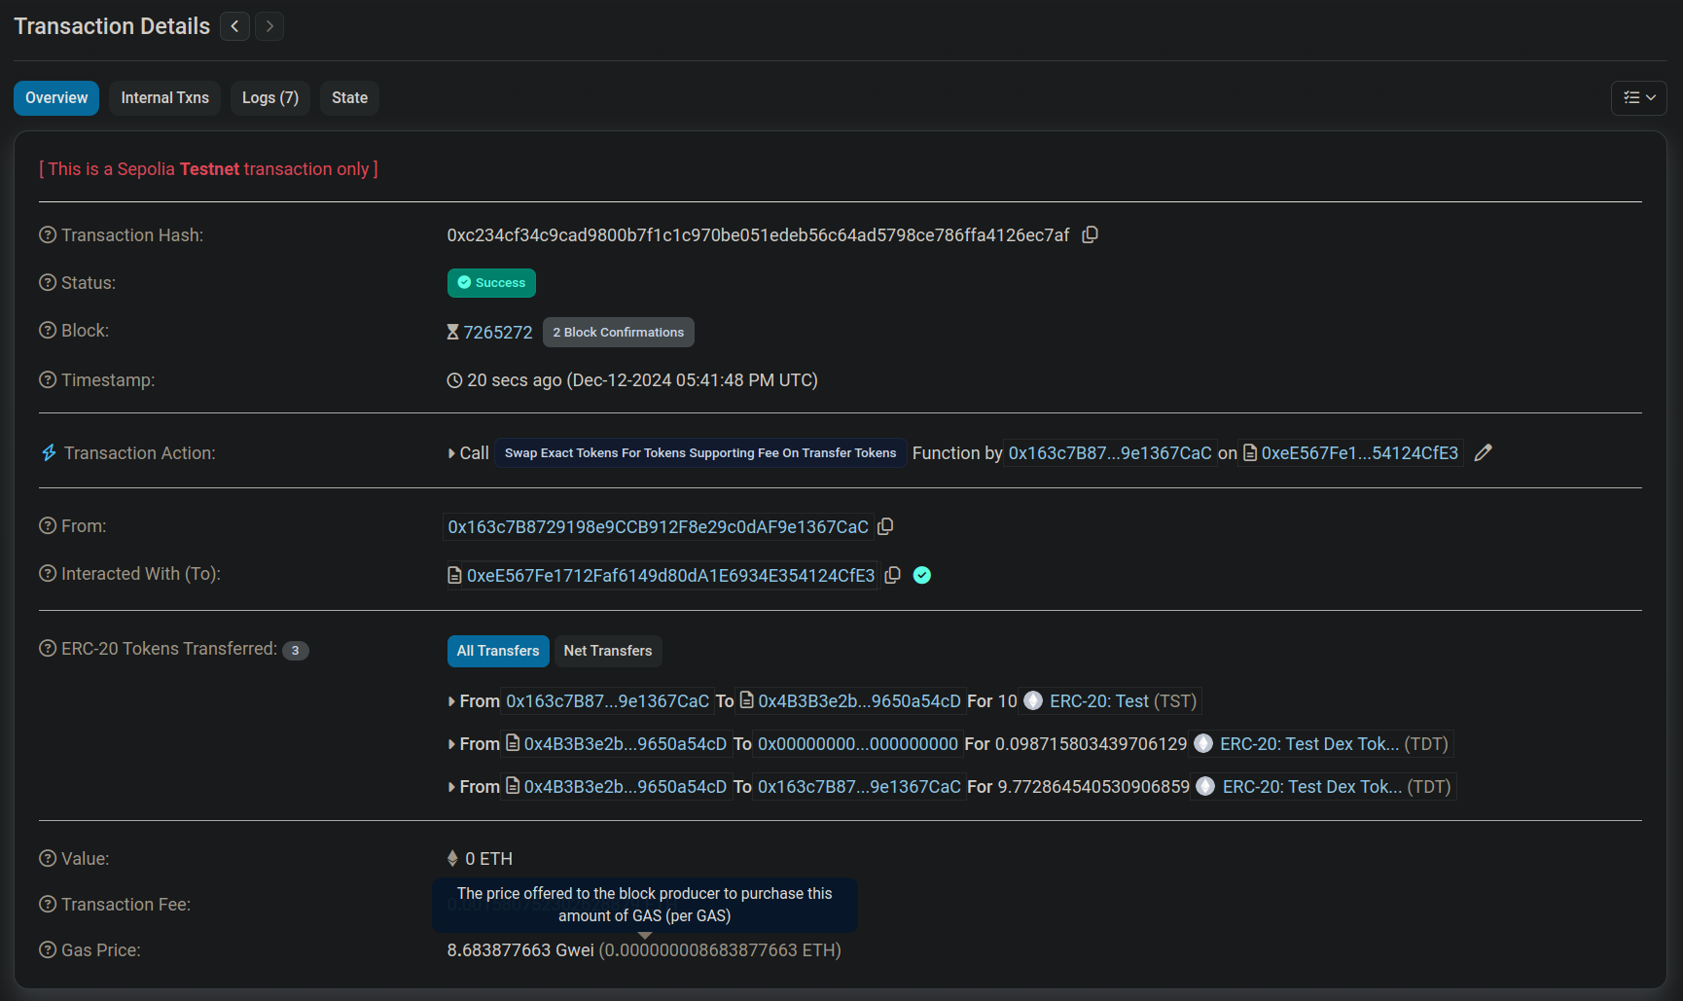Switch to the Internal Txns tab

point(165,97)
